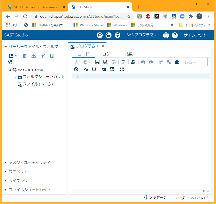Open the その他のブックマーク folder

coord(195,25)
